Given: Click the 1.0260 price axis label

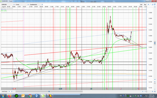Looking at the screenshot, I should pos(150,47).
